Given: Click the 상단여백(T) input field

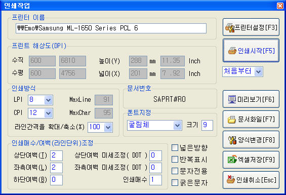Looking at the screenshot, I should click(x=56, y=155).
